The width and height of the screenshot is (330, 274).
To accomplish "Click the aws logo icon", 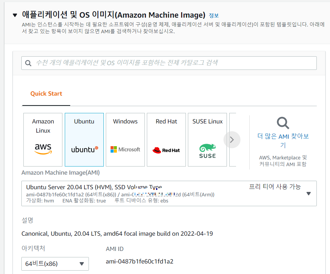I will pyautogui.click(x=43, y=149).
